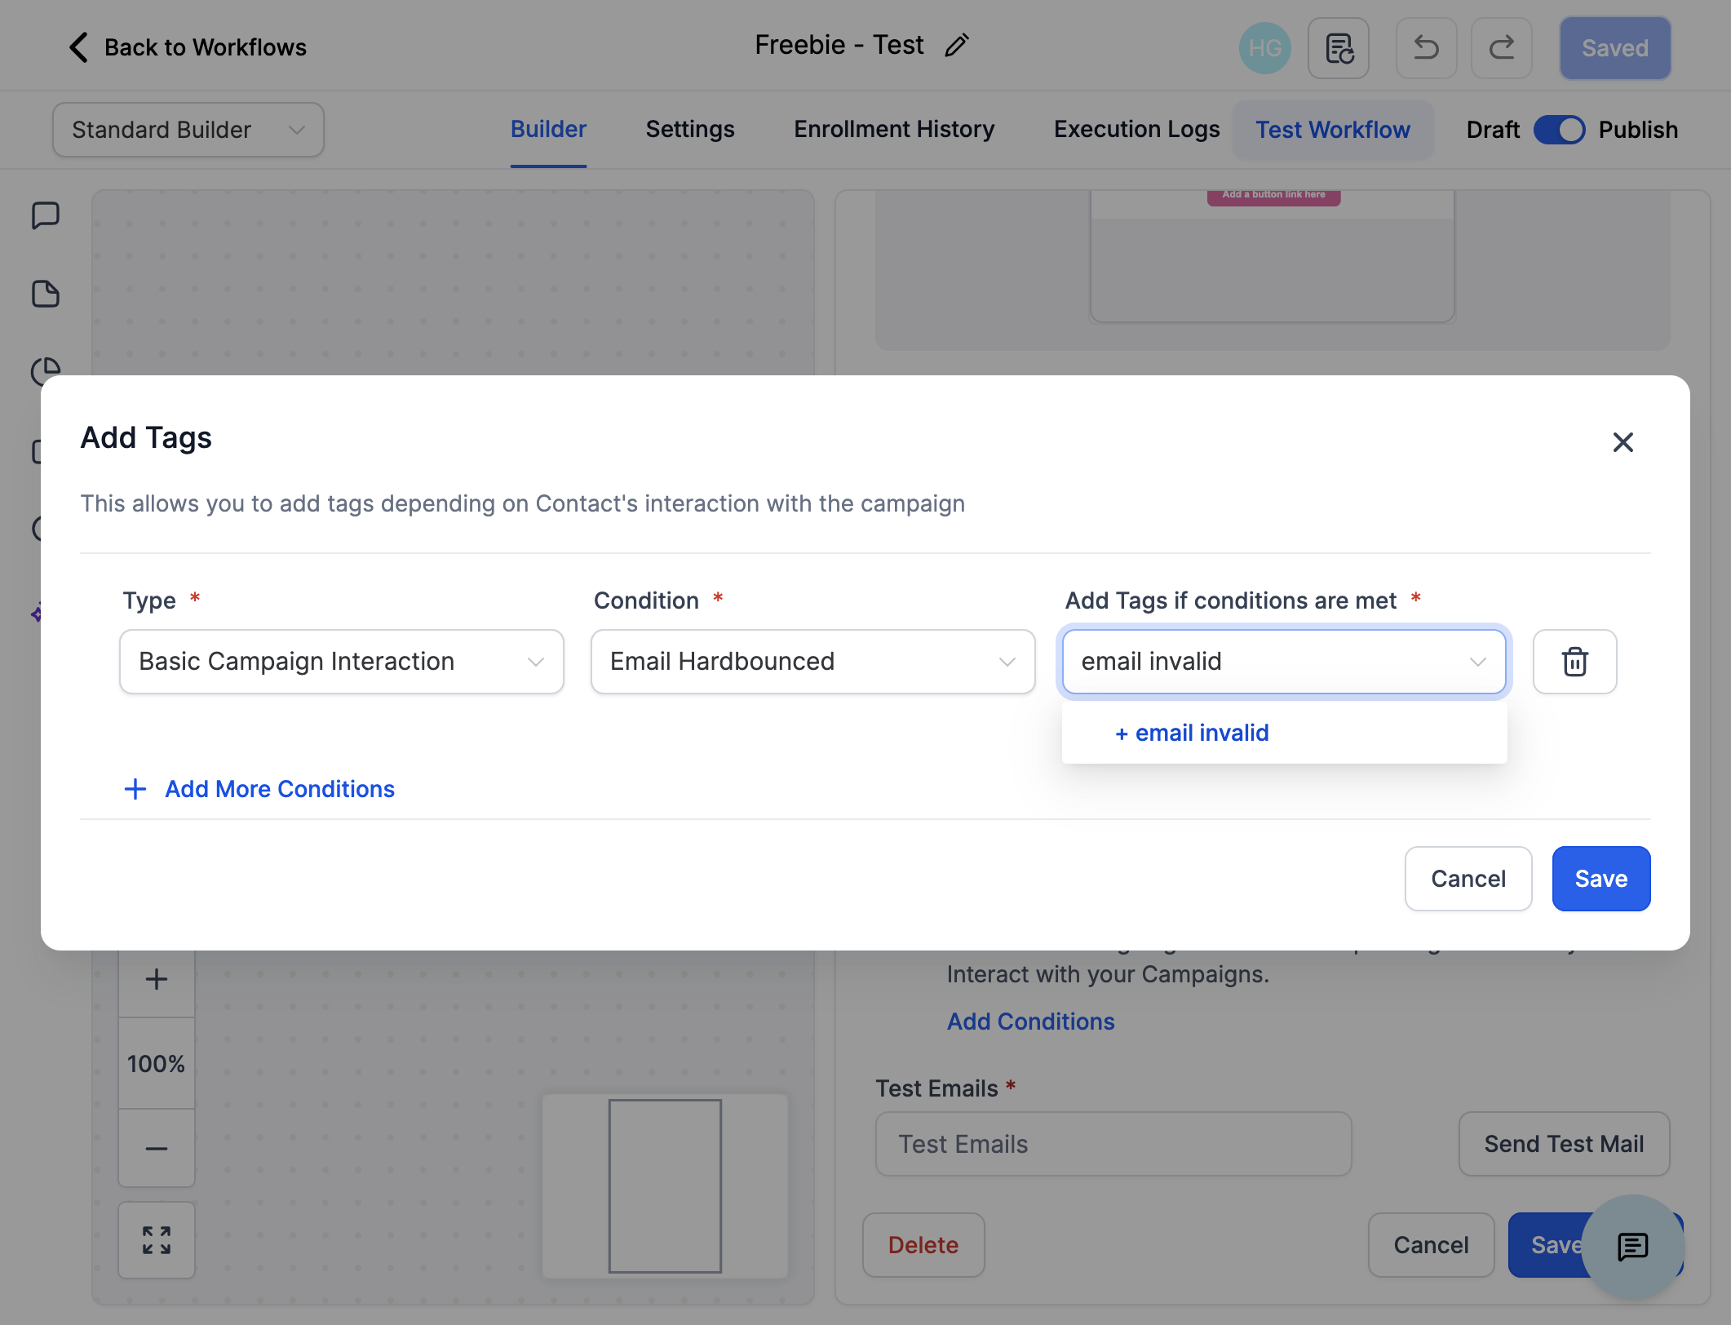Click the Add More Conditions link

click(280, 789)
